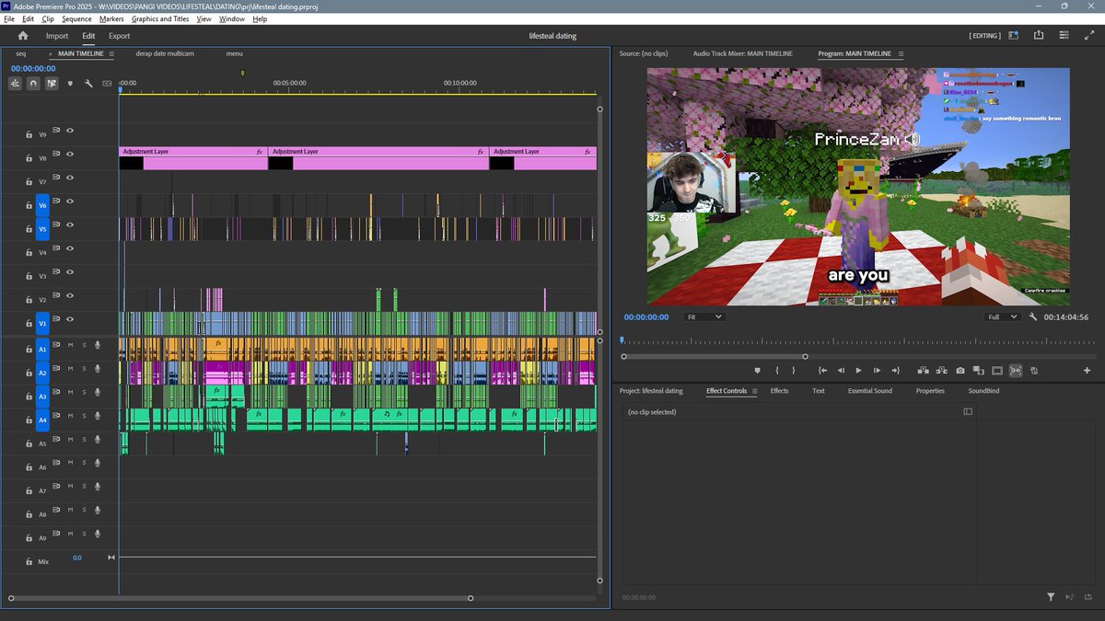Open Program monitor settings wrench
Viewport: 1105px width, 621px height.
(x=1033, y=316)
